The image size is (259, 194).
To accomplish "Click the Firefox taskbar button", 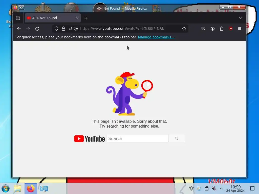I will point(31,188).
